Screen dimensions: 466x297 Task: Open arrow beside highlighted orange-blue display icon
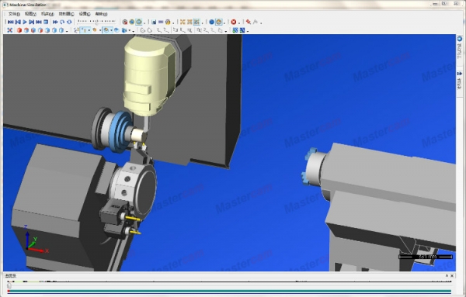(111, 30)
